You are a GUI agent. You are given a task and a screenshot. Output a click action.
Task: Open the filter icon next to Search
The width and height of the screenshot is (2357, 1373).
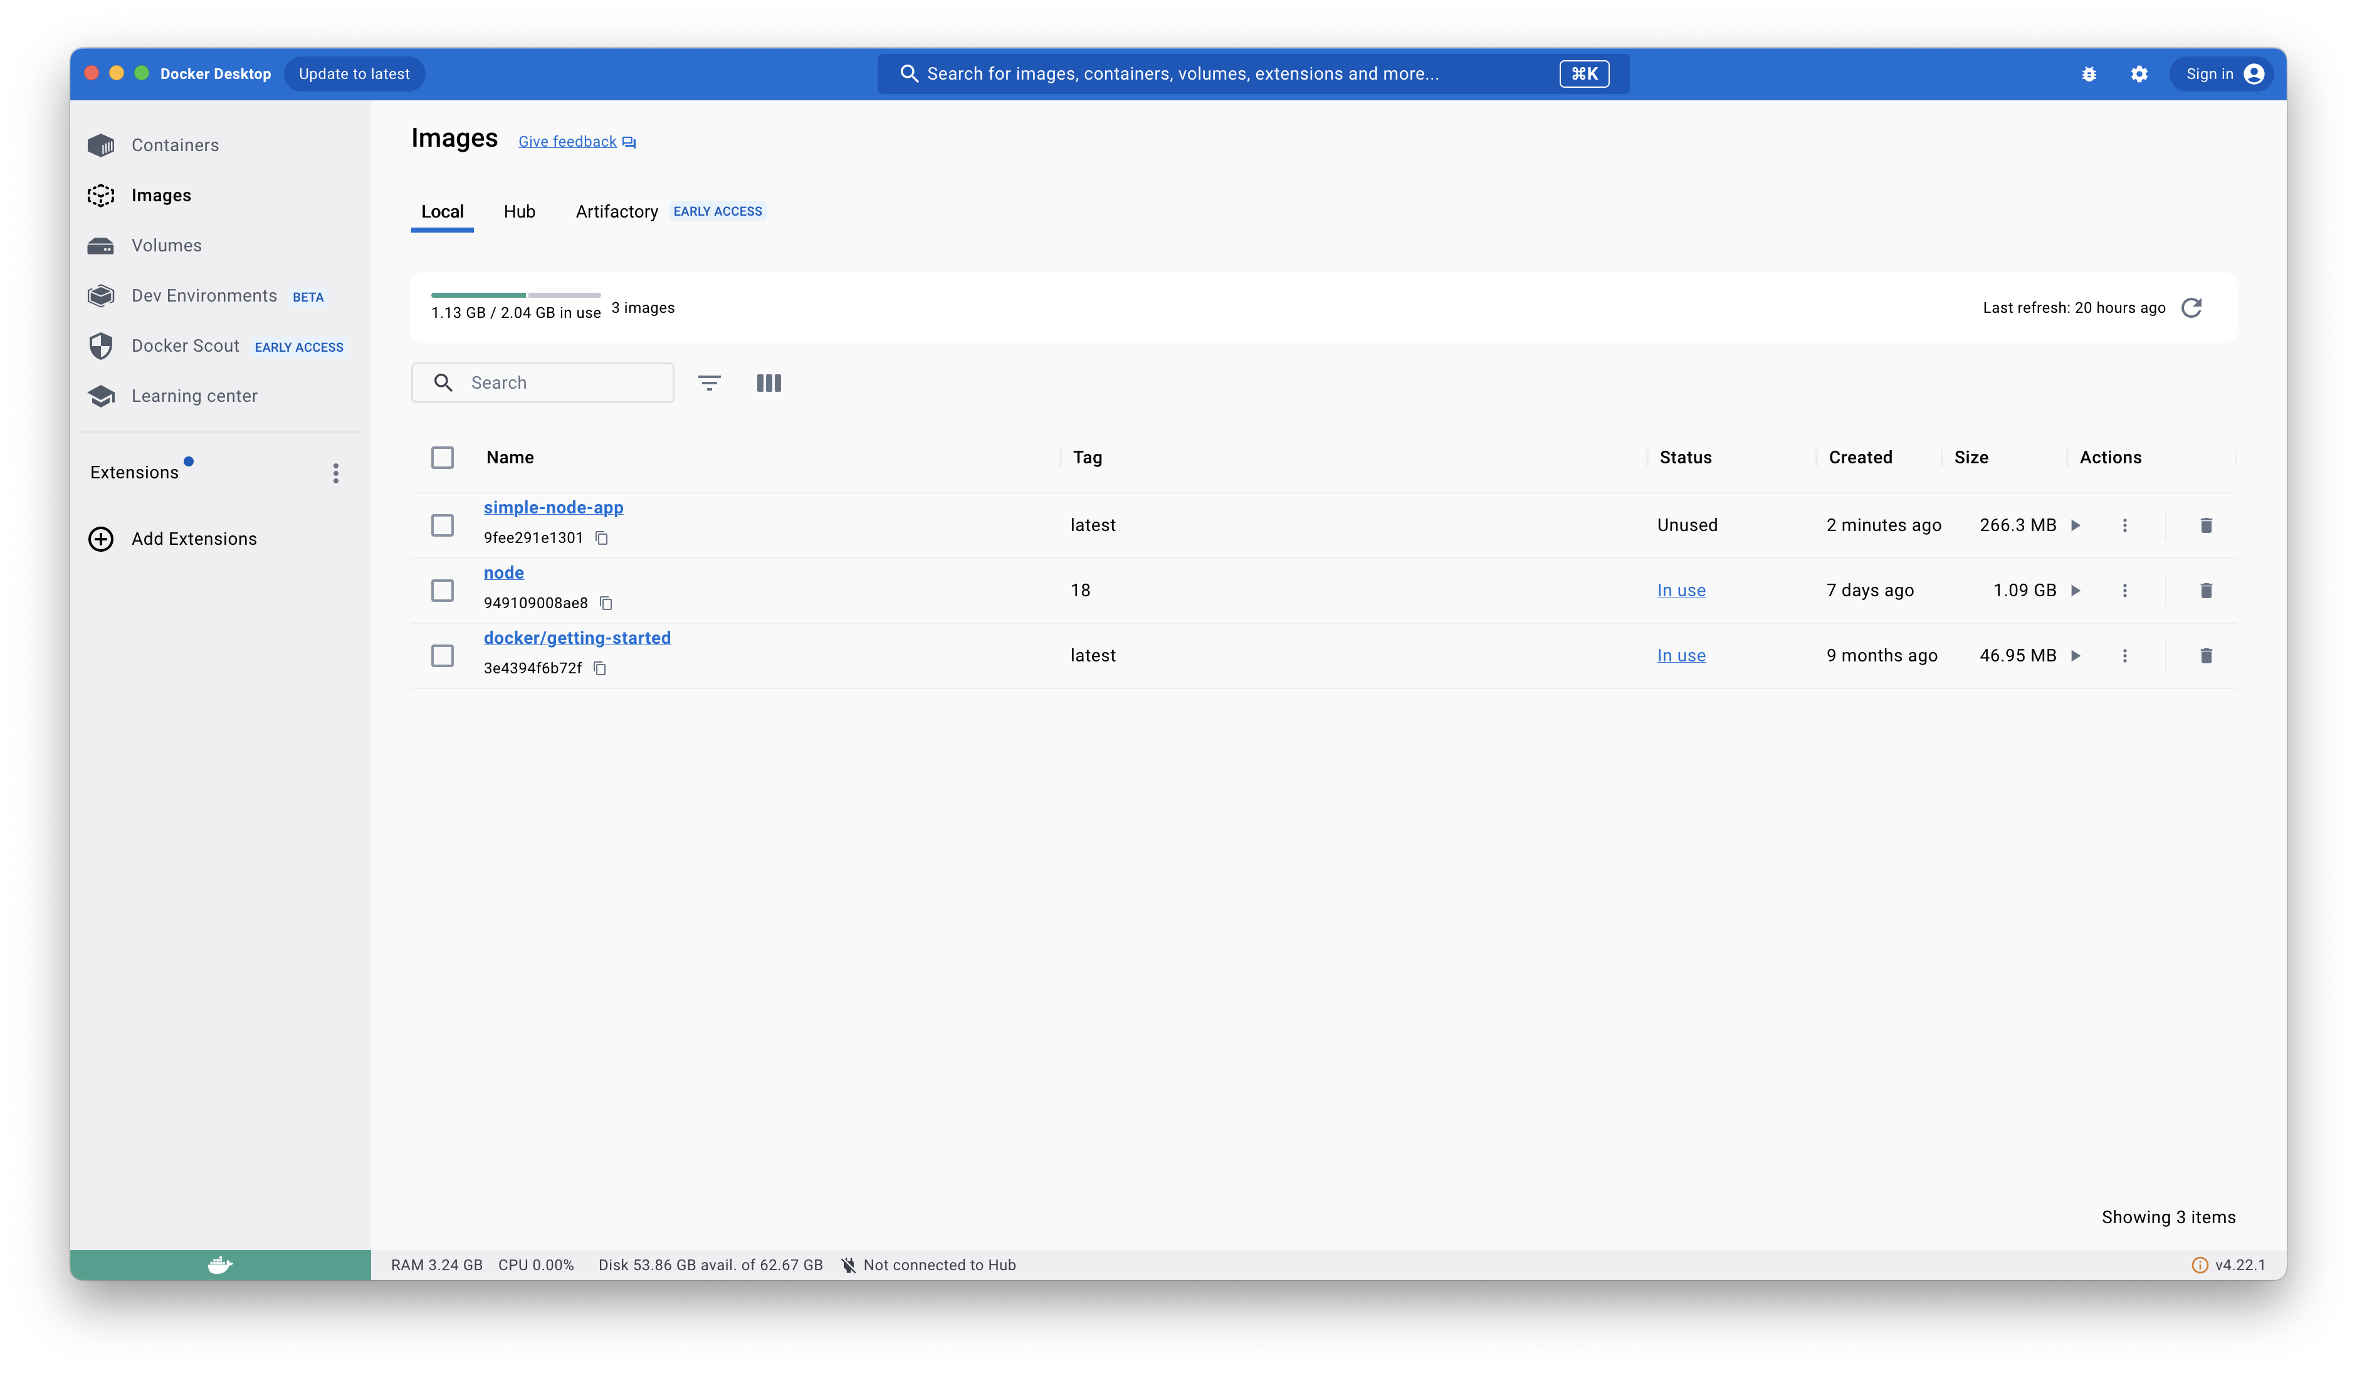709,382
